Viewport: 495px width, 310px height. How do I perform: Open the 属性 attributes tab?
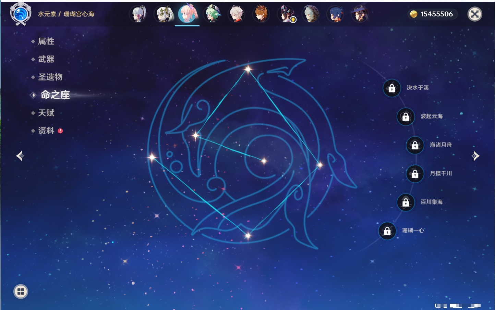[46, 41]
